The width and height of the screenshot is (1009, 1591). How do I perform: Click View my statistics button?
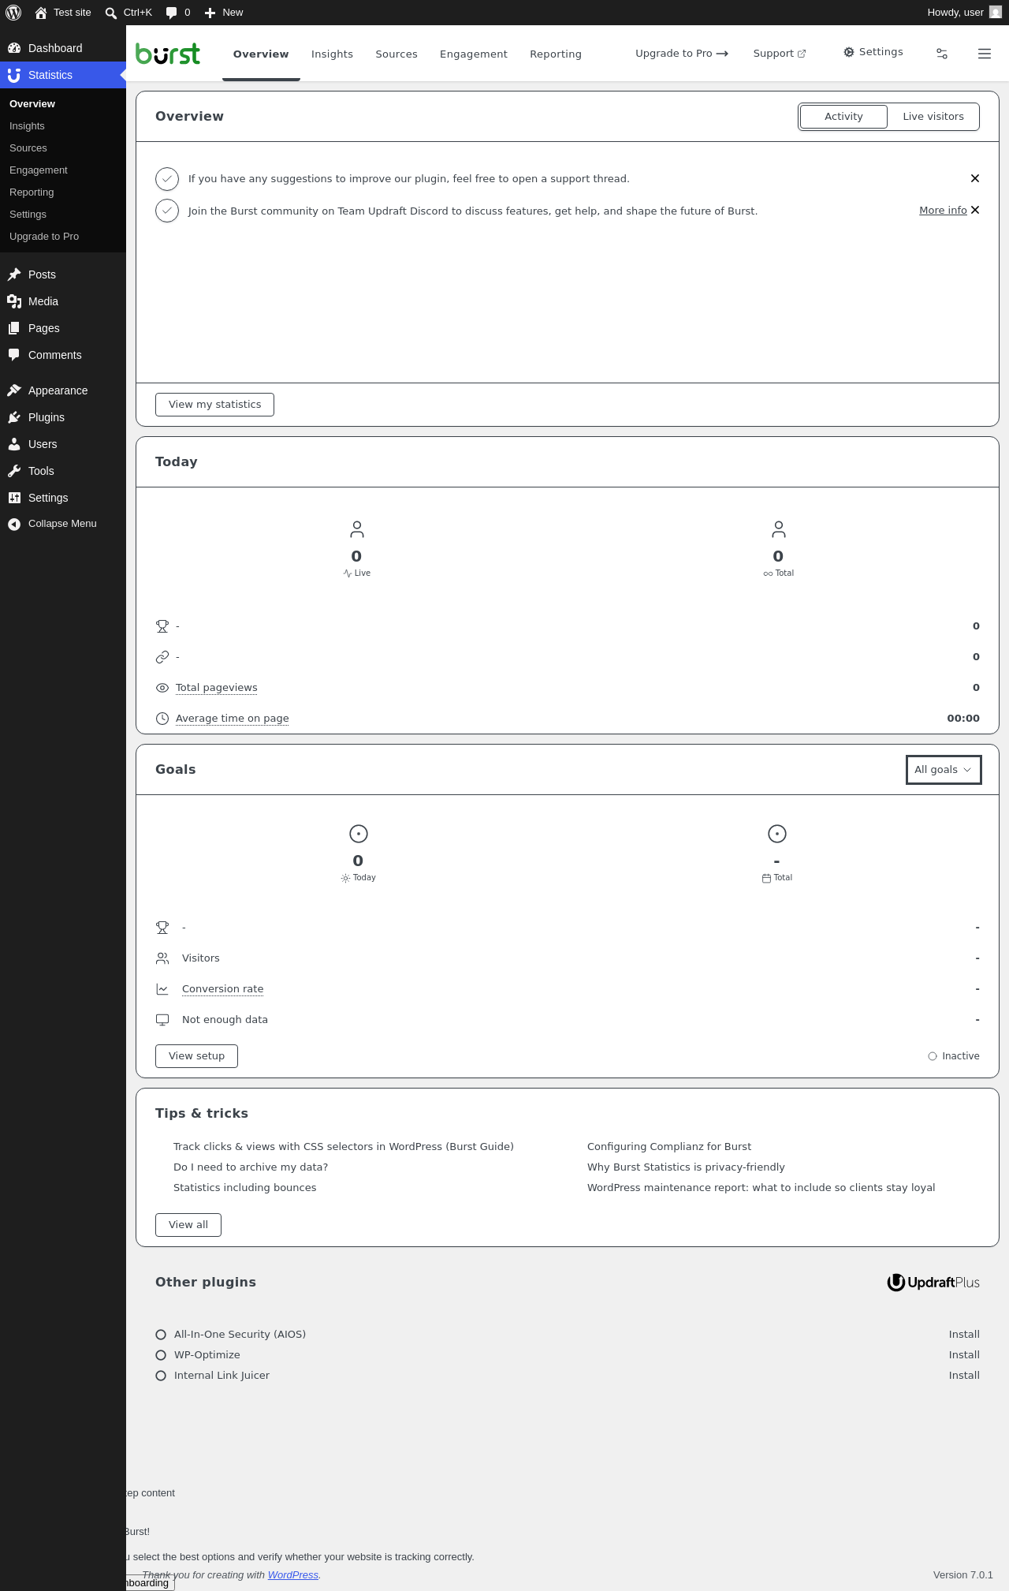[x=214, y=405]
